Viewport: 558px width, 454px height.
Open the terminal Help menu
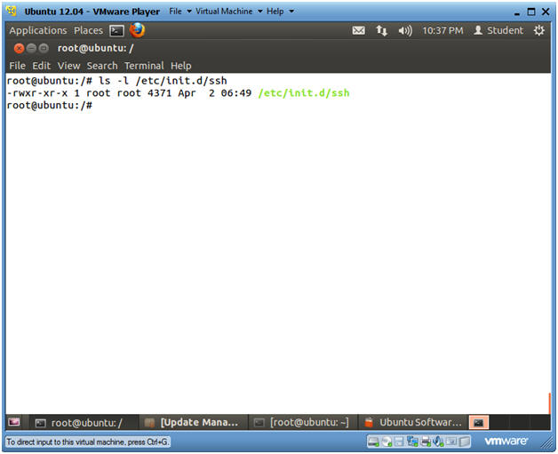pyautogui.click(x=180, y=66)
